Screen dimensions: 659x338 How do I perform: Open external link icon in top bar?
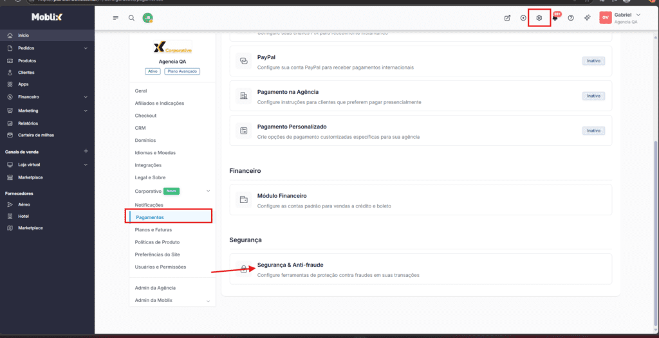click(507, 18)
